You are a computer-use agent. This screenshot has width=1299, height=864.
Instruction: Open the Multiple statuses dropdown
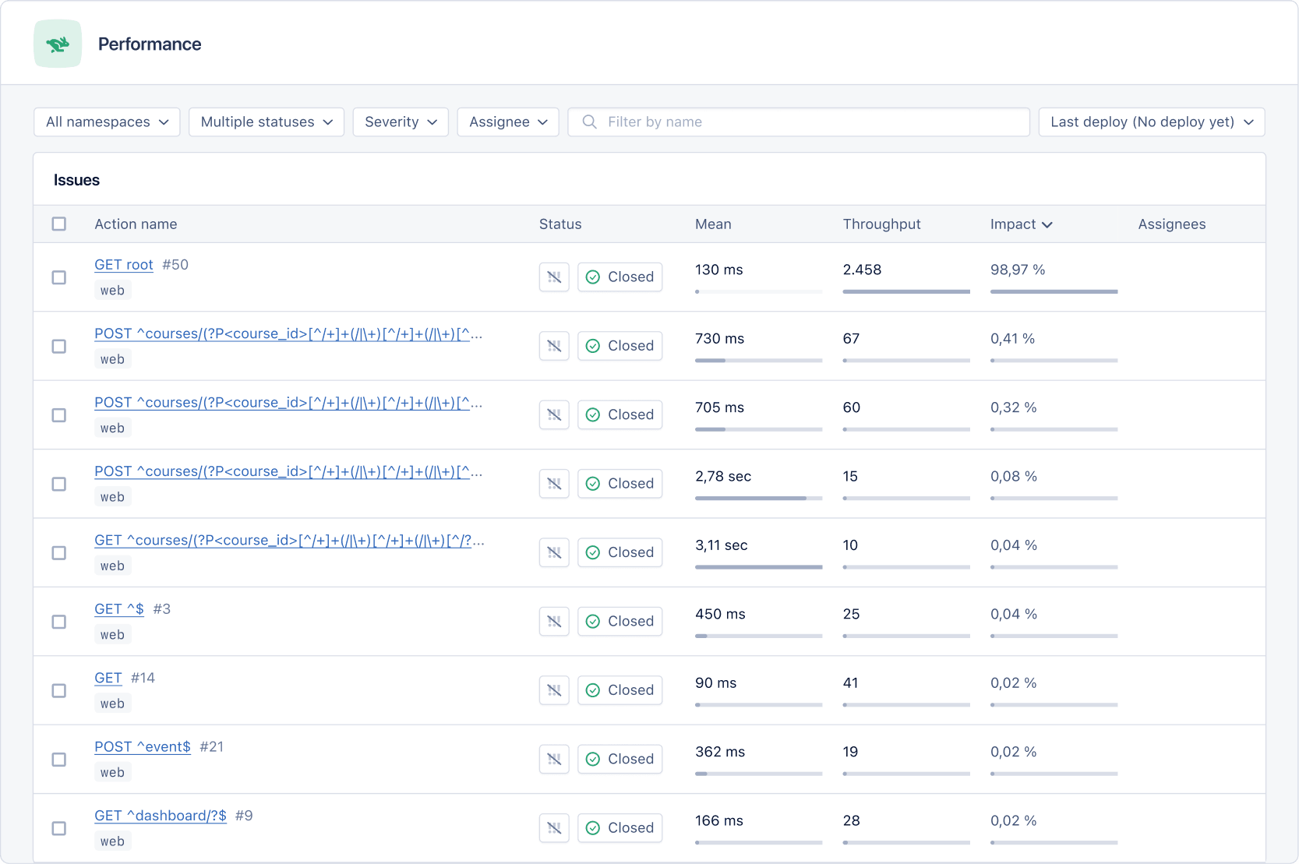click(x=267, y=122)
